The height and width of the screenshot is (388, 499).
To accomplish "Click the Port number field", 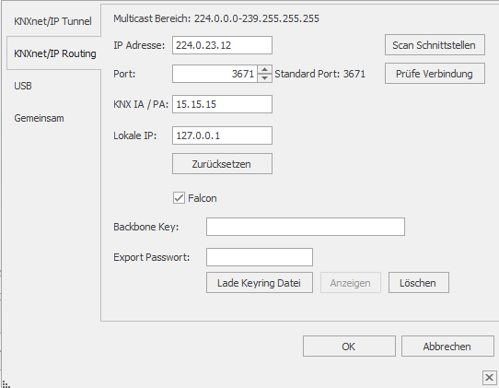I will pos(215,74).
